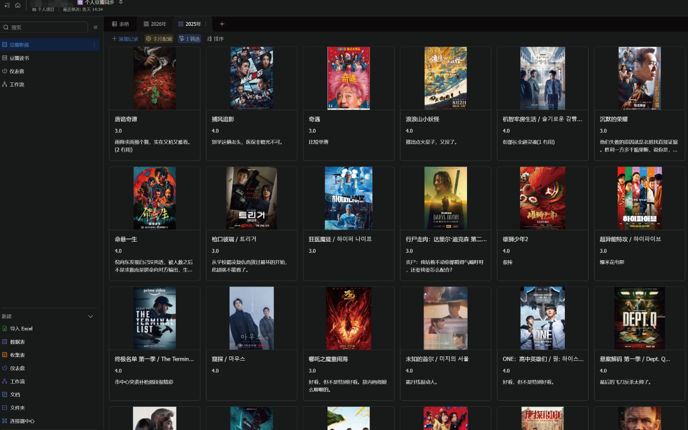Open 导入 Excel in the new section

21,328
